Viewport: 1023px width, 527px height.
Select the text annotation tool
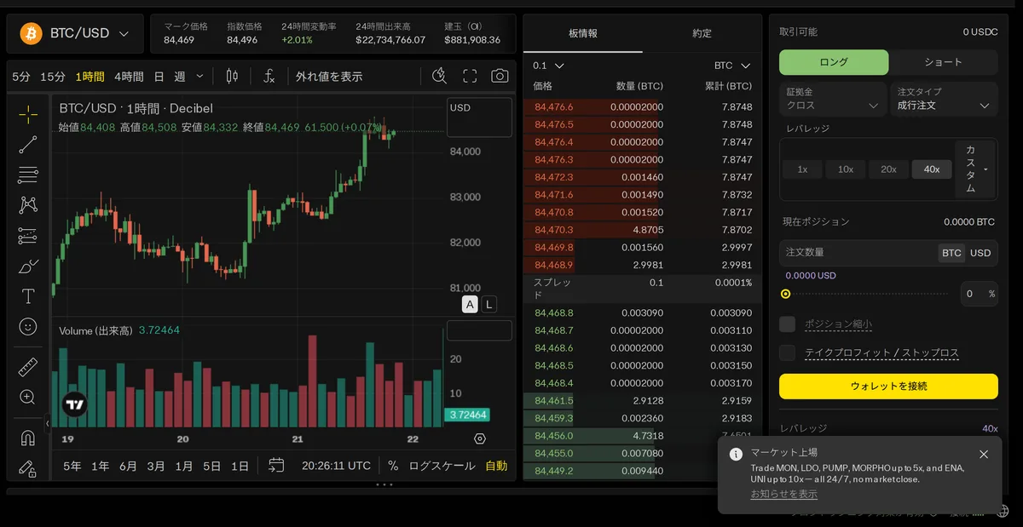tap(28, 296)
